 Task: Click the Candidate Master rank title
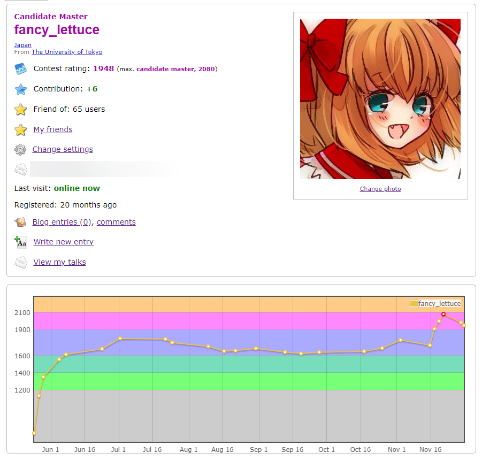pos(51,16)
